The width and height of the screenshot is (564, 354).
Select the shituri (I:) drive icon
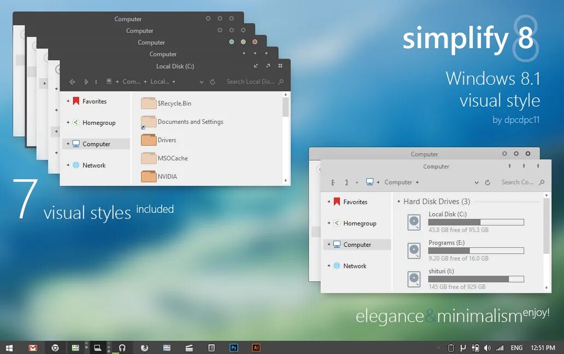click(414, 279)
